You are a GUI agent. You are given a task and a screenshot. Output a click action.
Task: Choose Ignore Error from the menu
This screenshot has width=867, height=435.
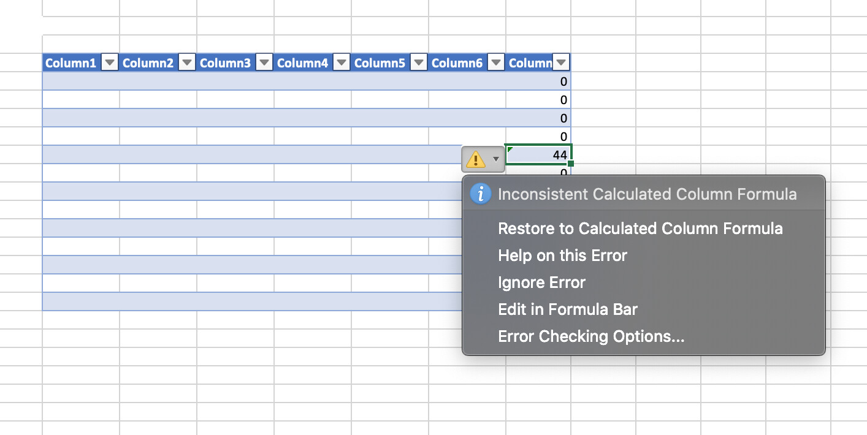(x=541, y=282)
